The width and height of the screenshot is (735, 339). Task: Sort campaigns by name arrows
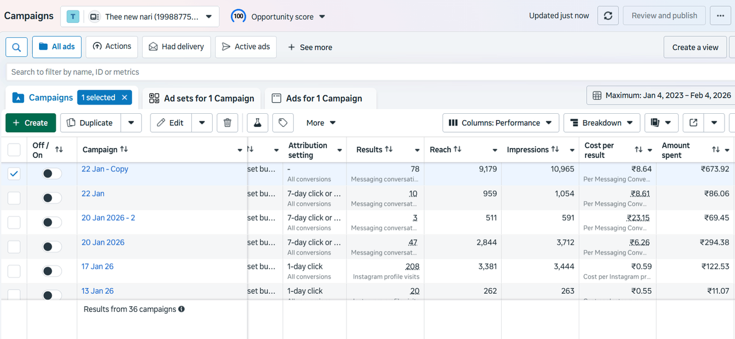124,149
